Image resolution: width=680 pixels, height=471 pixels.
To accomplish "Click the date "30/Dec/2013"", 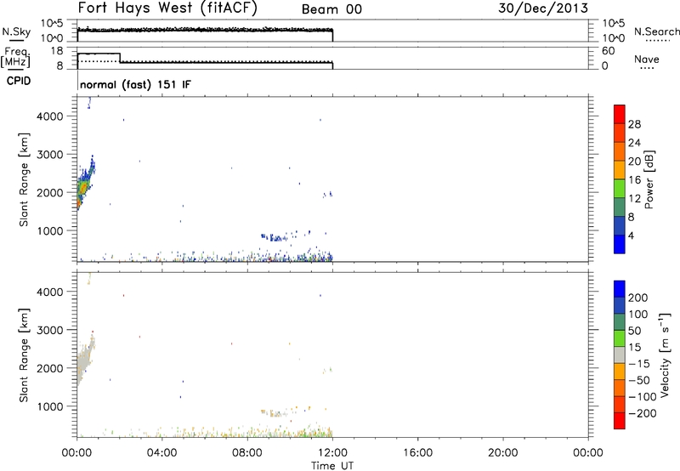I will pos(543,8).
